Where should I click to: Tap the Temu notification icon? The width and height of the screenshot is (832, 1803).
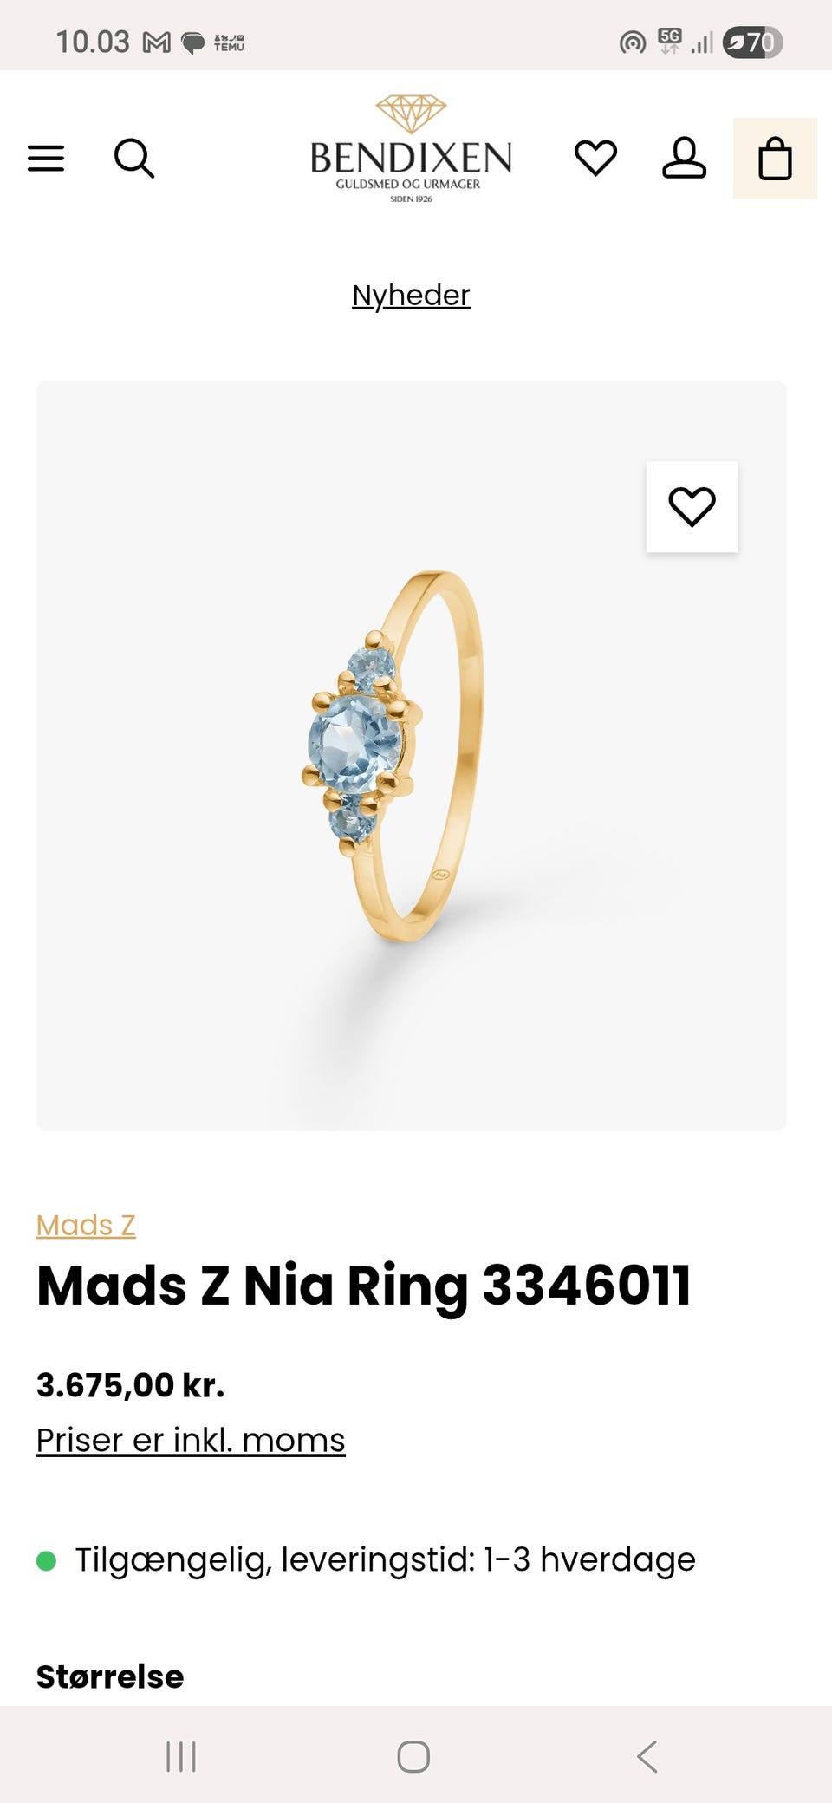[x=229, y=42]
